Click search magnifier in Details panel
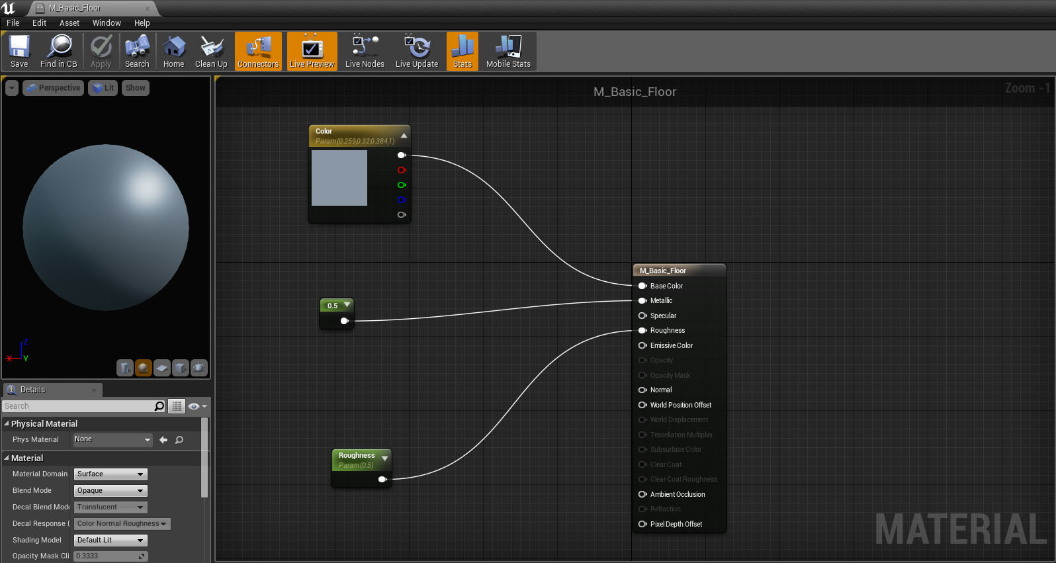The width and height of the screenshot is (1056, 563). point(159,406)
